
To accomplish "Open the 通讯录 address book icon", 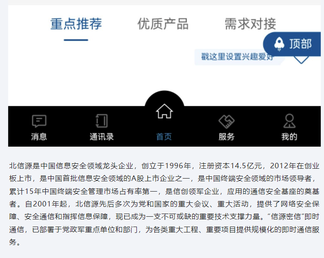I will [x=101, y=121].
